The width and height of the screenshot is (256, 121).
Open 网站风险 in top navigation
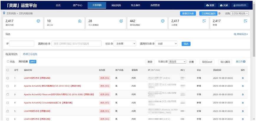click(116, 5)
